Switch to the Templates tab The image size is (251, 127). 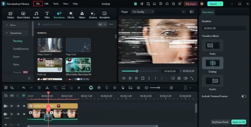coord(104,15)
